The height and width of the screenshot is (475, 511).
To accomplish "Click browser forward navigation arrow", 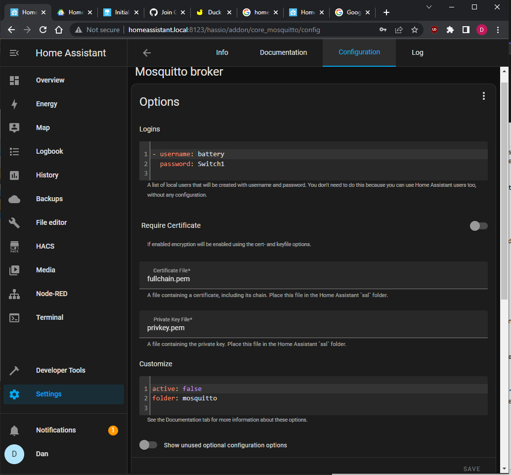I will 27,30.
